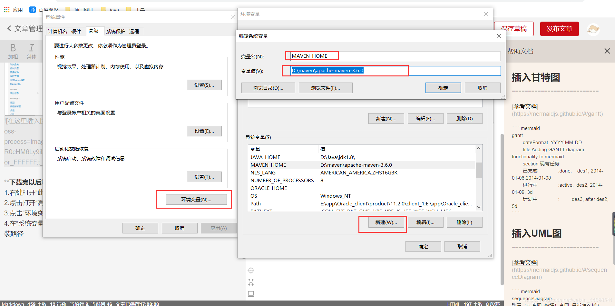Click 确定 in the 系统属性 dialog
This screenshot has height=306, width=615.
140,228
